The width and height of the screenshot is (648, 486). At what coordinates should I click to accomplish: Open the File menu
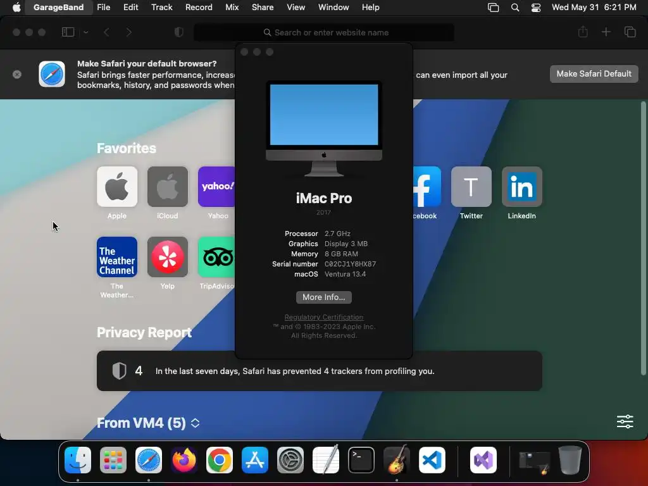(103, 7)
